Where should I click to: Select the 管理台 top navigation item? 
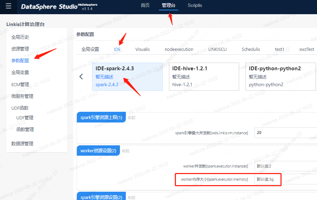coord(169,6)
